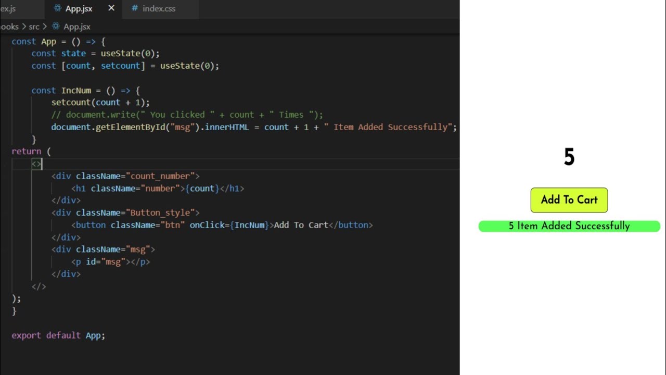Click the chevron before src in breadcrumb
The image size is (666, 375).
pos(23,26)
